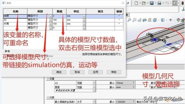Open Hide/Show Items dropdown arrow
Image resolution: width=185 pixels, height=104 pixels.
click(x=174, y=20)
